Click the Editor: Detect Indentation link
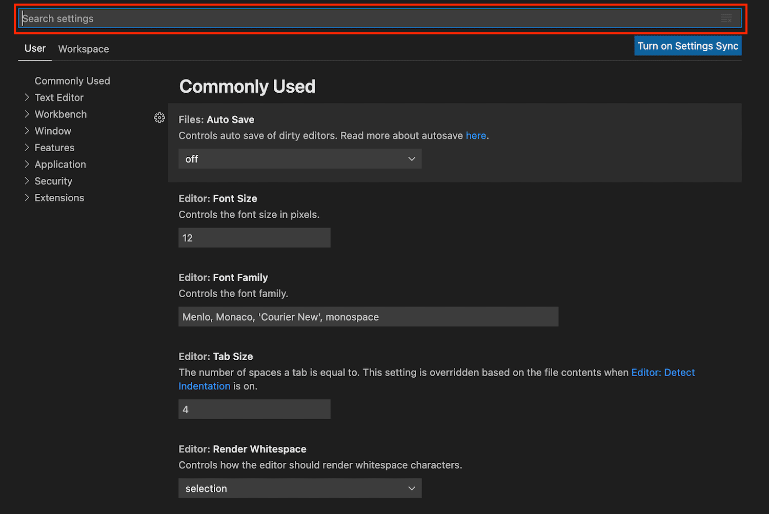 pyautogui.click(x=663, y=373)
